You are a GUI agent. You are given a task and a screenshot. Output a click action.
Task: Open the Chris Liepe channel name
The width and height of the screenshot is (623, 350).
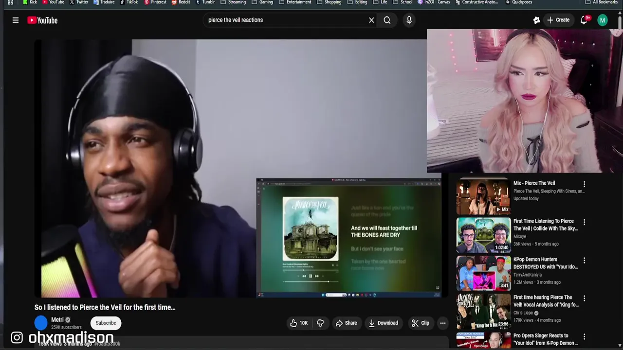523,313
